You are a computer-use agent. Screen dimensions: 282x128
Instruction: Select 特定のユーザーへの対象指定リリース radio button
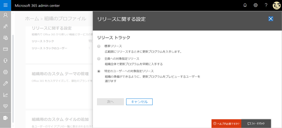(99, 71)
